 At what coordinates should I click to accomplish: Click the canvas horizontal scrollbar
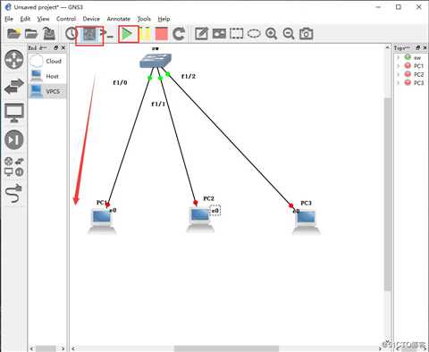click(x=226, y=348)
